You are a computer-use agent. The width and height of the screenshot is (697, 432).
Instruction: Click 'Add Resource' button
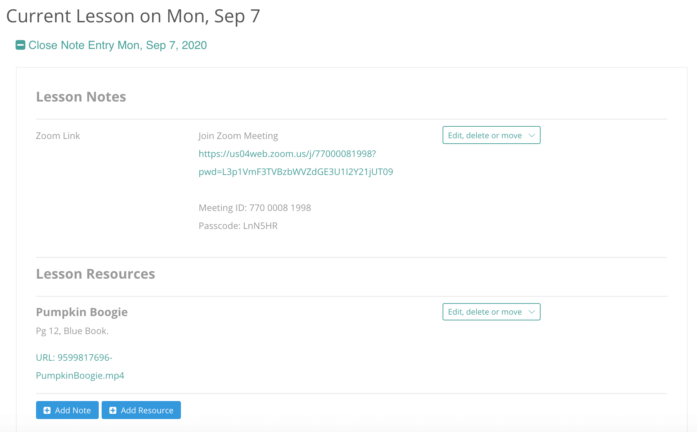[141, 410]
